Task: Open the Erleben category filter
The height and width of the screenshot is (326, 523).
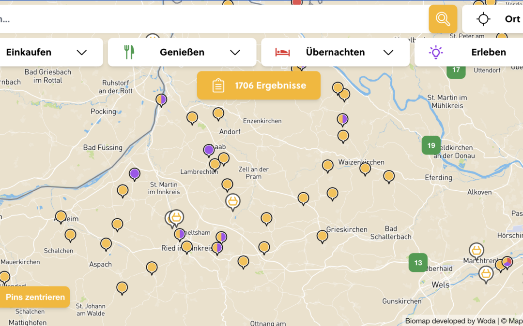Action: coord(488,52)
